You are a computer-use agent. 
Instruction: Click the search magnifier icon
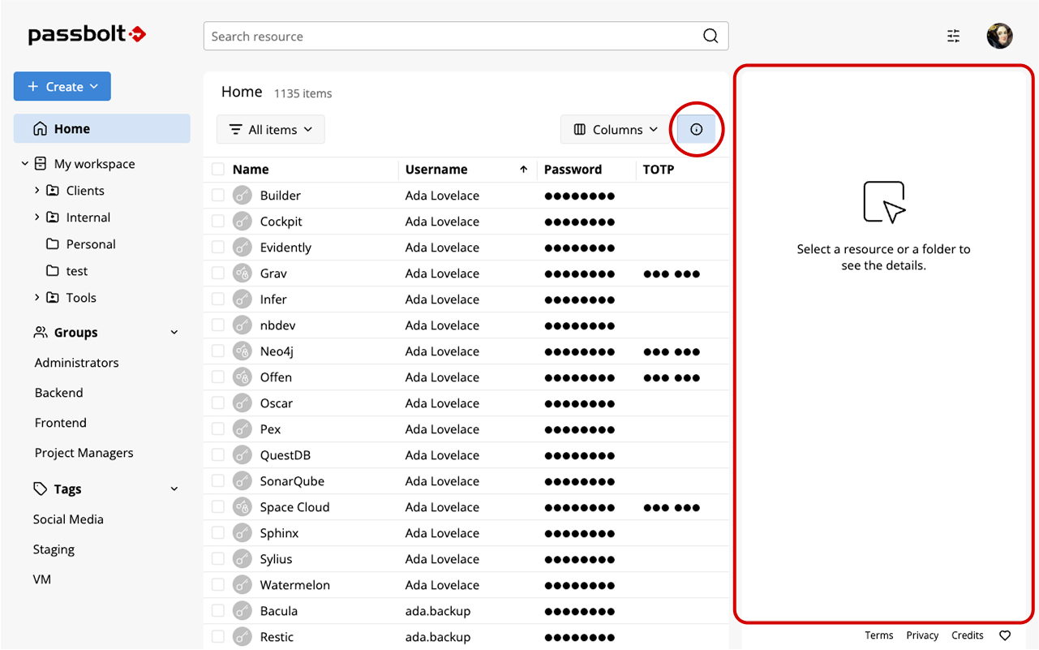(711, 36)
